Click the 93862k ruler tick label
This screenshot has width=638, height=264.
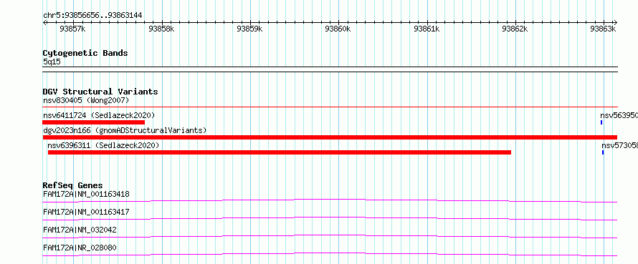[515, 29]
